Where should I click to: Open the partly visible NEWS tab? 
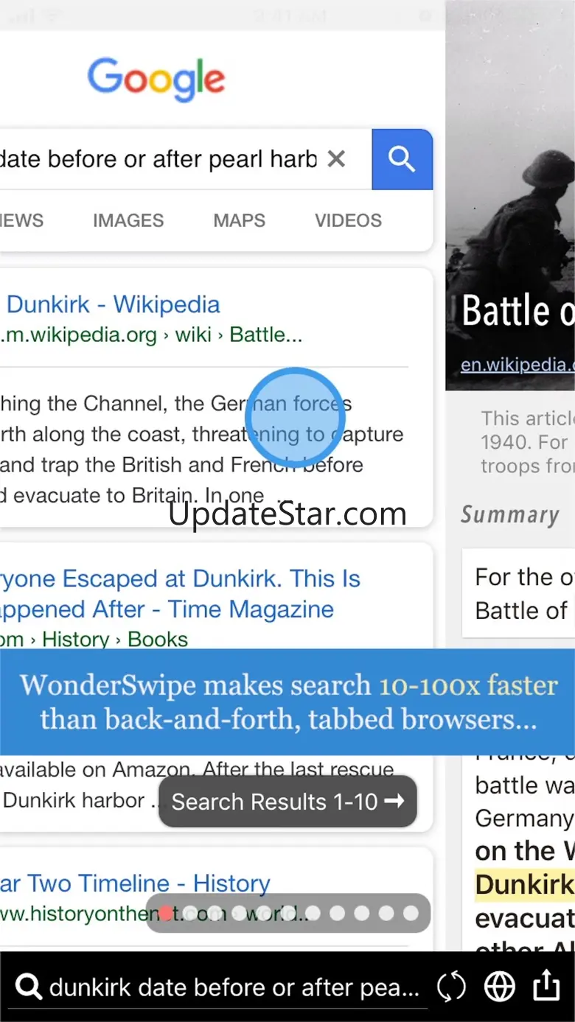point(22,220)
